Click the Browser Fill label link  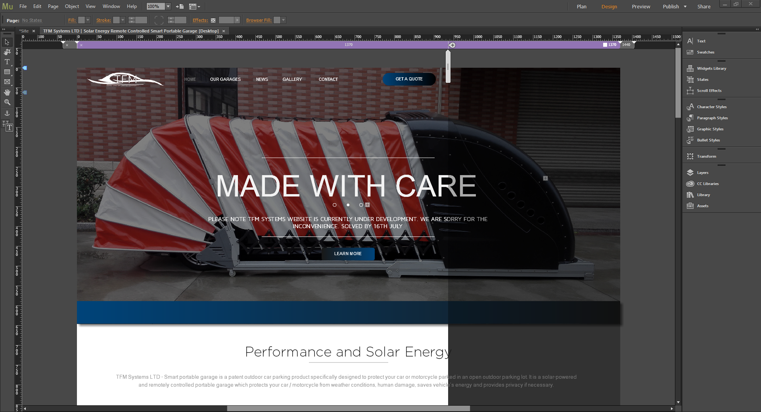[259, 20]
